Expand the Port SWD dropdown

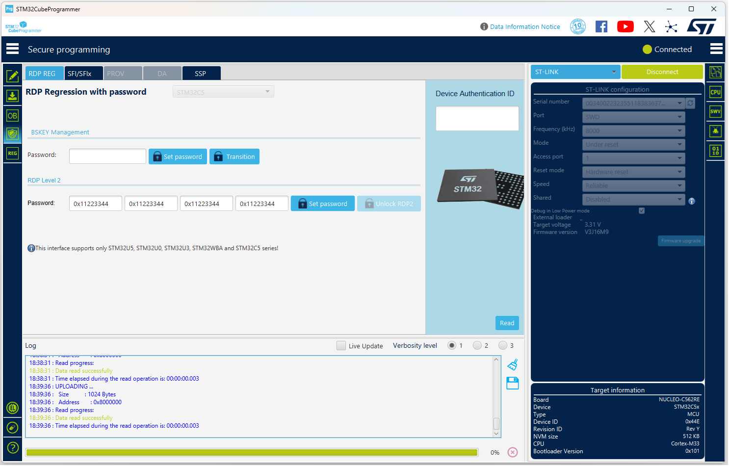click(x=633, y=117)
